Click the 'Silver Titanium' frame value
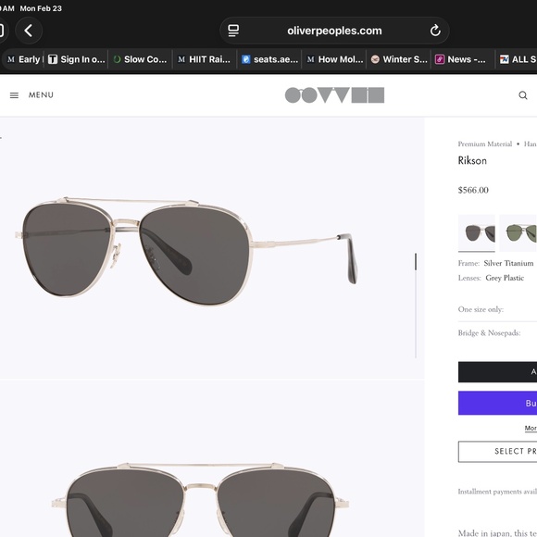 pyautogui.click(x=508, y=263)
